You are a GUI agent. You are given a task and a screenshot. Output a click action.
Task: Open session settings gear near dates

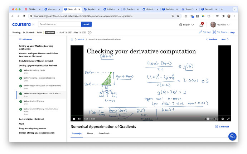(x=89, y=33)
